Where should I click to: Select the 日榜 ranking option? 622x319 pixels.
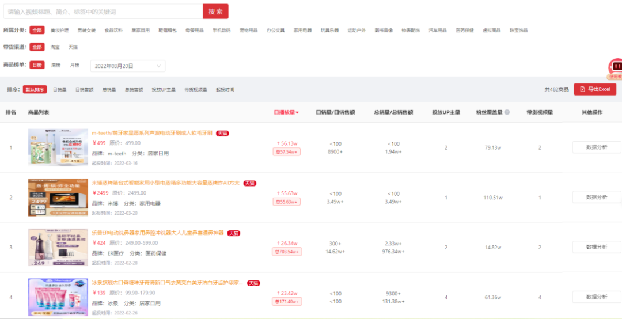pos(37,65)
